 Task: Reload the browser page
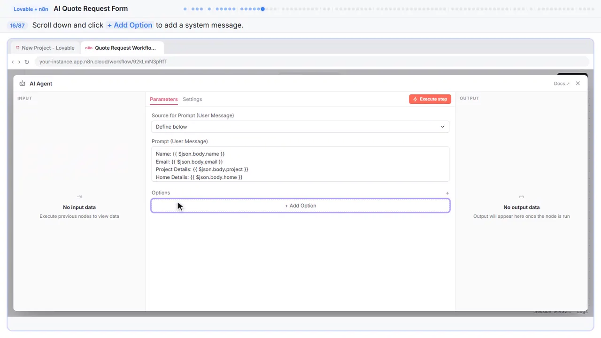[27, 61]
